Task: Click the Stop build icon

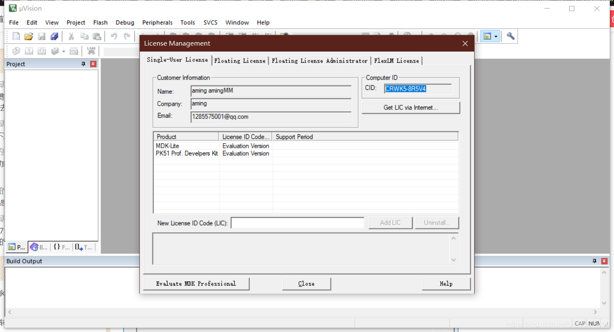Action: (74, 51)
